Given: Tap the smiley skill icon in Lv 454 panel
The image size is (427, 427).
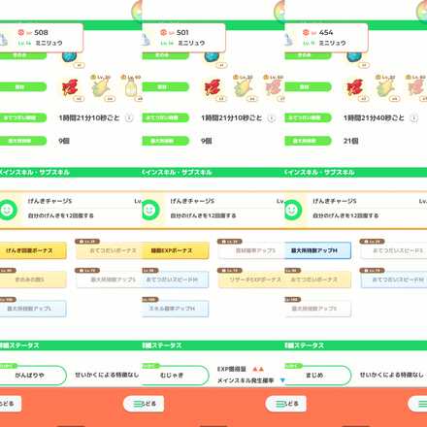Looking at the screenshot, I should tap(292, 211).
